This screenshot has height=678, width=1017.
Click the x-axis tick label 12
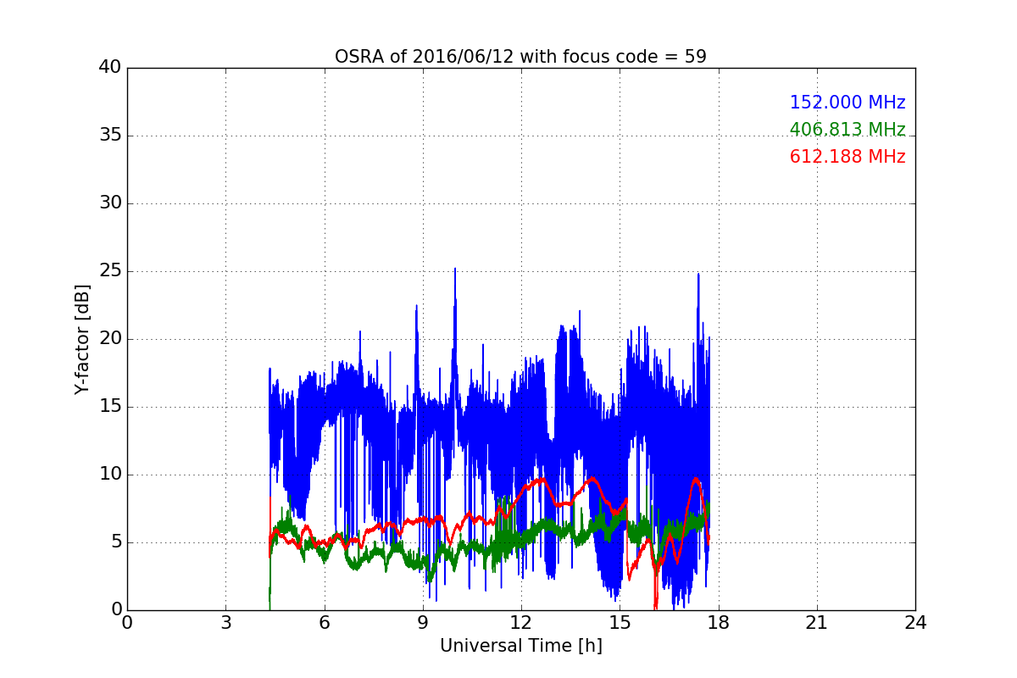pos(520,622)
